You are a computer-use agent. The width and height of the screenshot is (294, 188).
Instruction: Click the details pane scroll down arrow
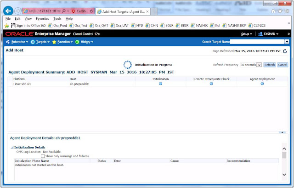click(x=284, y=175)
